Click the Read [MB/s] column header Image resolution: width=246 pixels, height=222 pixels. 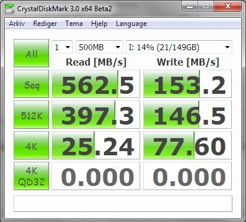point(96,62)
